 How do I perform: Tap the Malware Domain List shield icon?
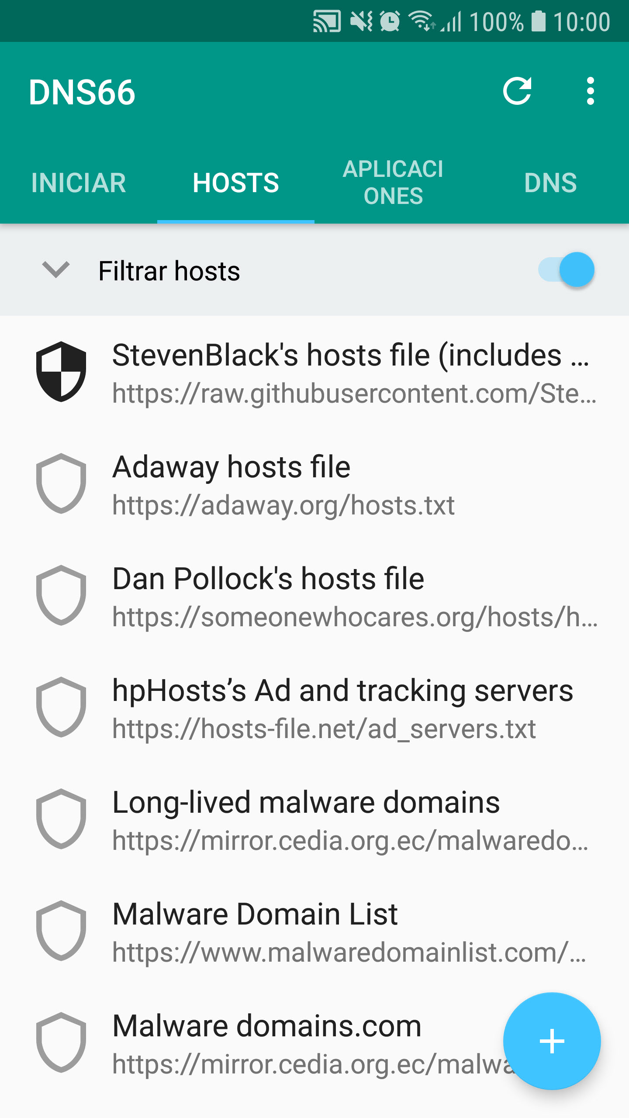(x=61, y=931)
